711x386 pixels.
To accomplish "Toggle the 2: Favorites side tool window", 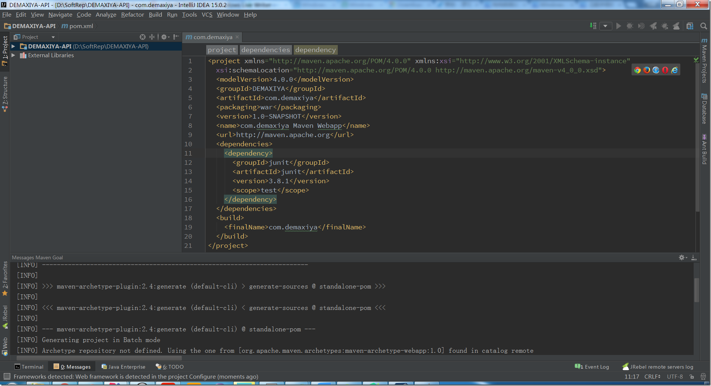I will [x=5, y=279].
